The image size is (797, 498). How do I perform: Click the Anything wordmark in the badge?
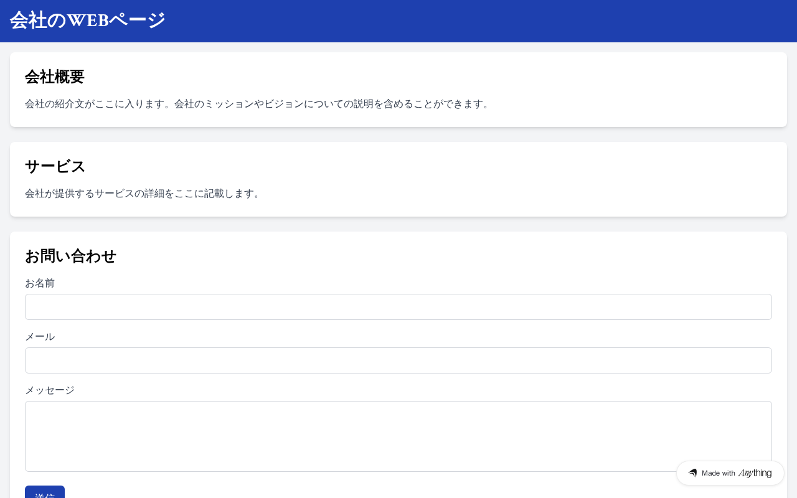tap(755, 473)
